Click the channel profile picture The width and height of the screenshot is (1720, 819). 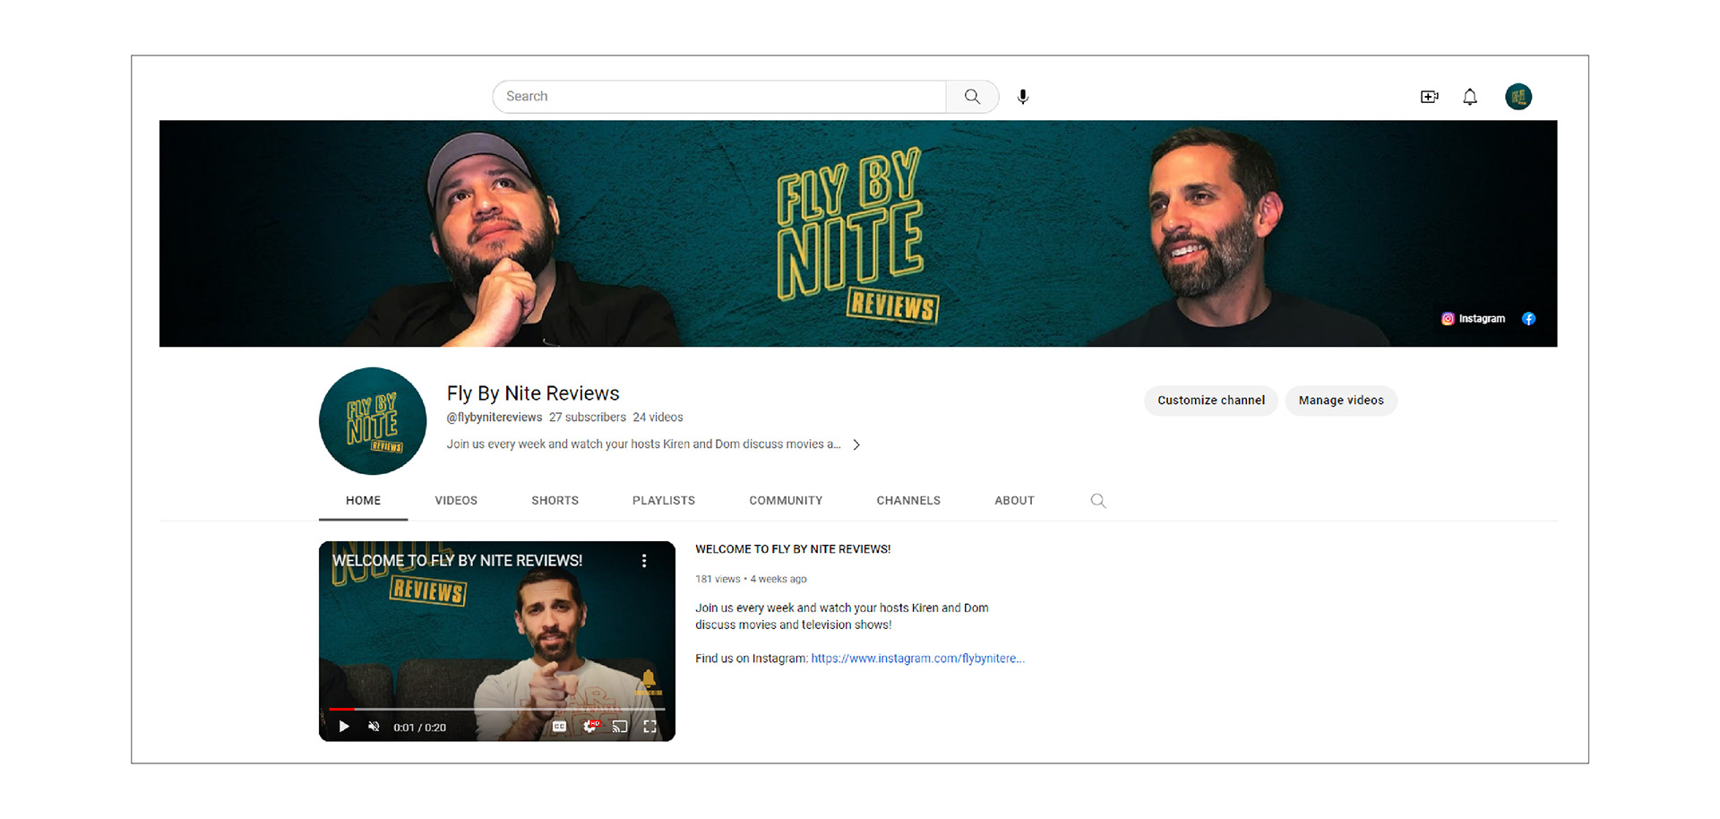click(373, 421)
